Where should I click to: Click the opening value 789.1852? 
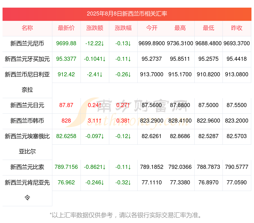[x=152, y=167]
